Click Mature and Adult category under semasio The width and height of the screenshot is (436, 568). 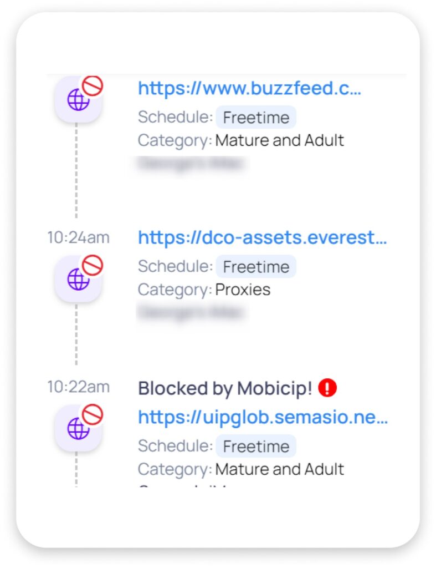pos(279,469)
